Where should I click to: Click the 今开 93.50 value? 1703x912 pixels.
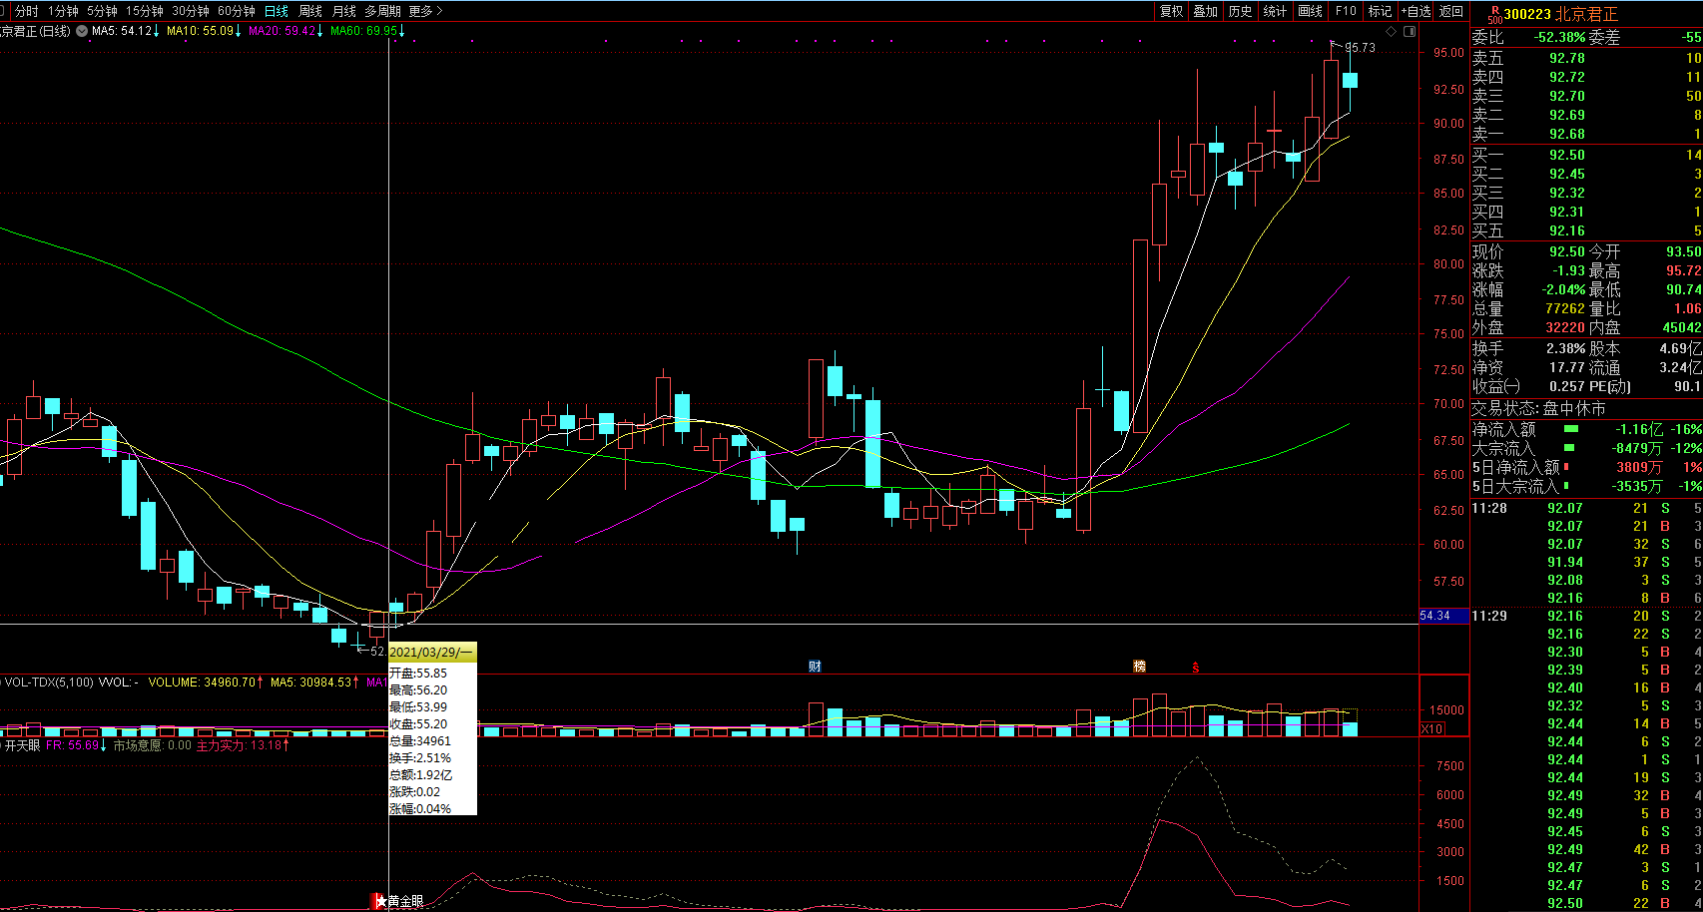tap(1684, 252)
